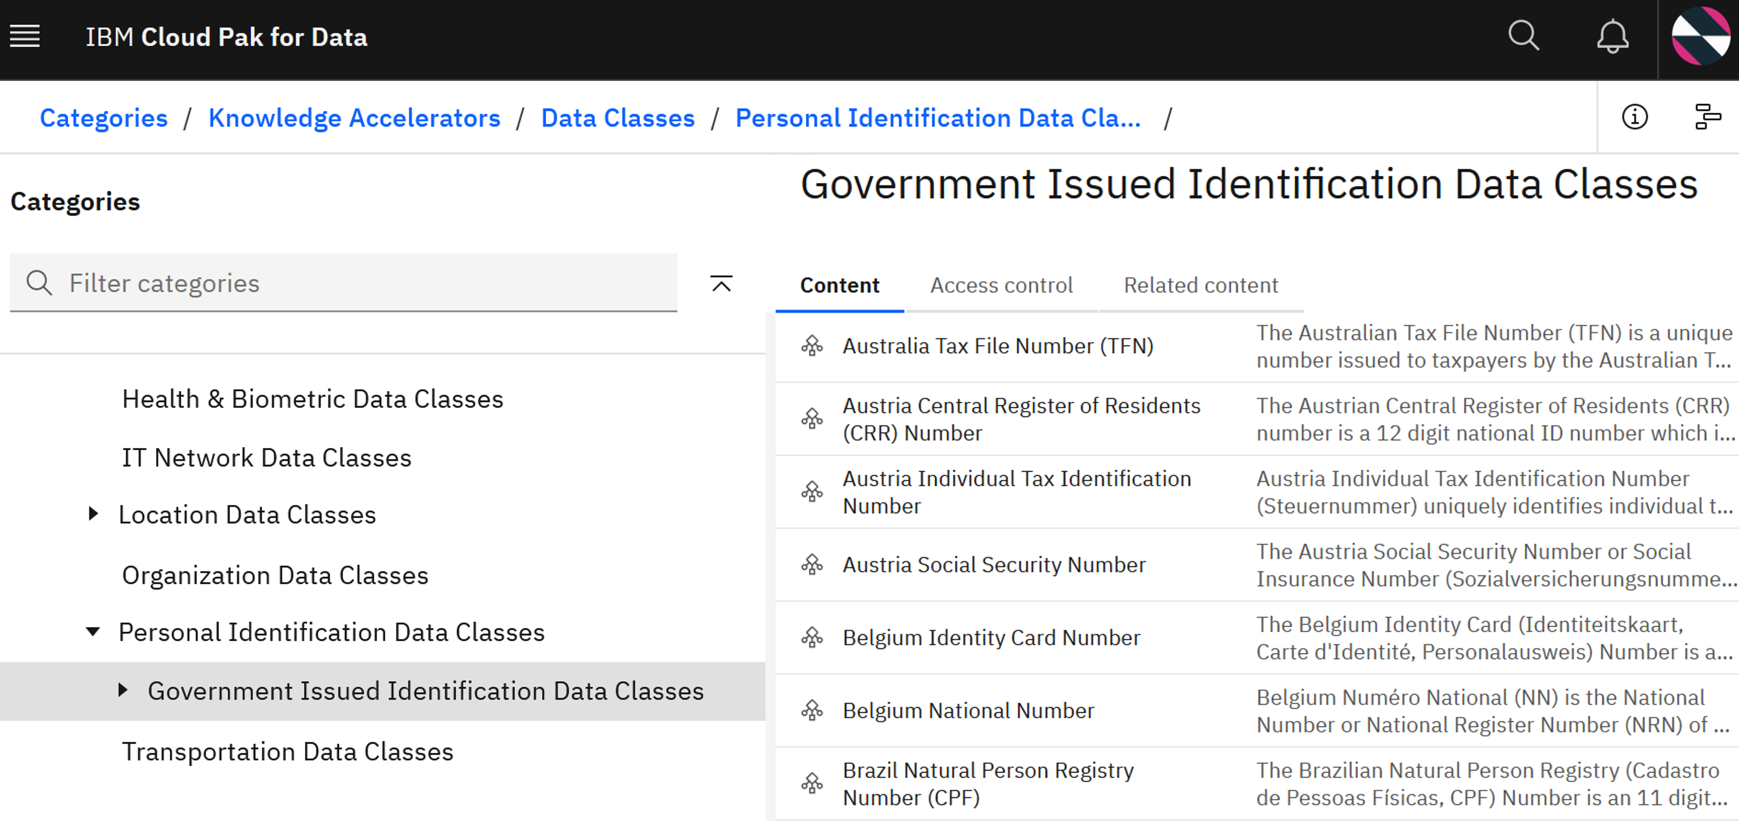The height and width of the screenshot is (821, 1739).
Task: Switch to the Content tab
Action: pos(839,285)
